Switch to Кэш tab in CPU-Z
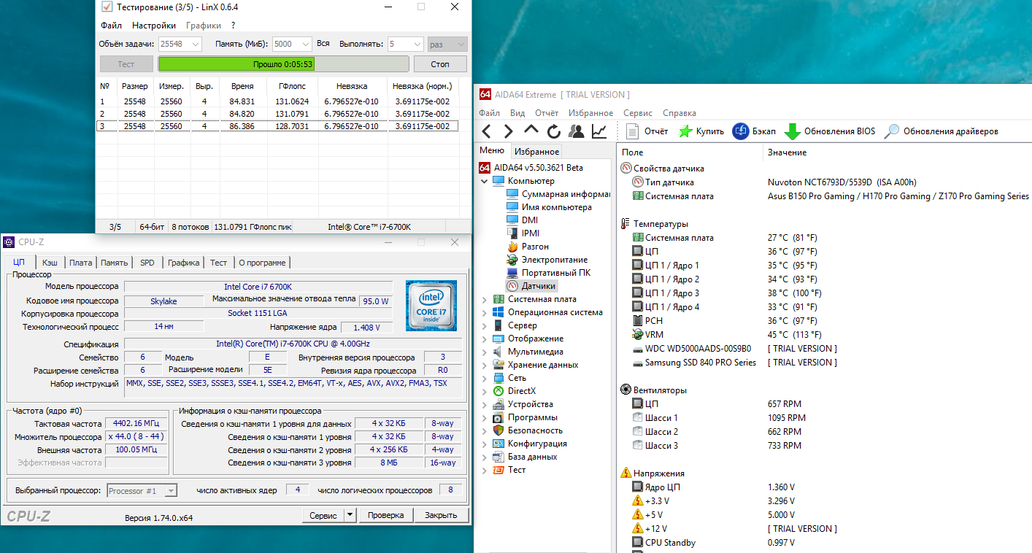The width and height of the screenshot is (1032, 553). pyautogui.click(x=50, y=263)
